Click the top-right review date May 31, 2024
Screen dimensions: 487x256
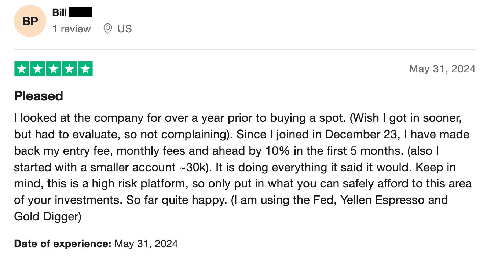442,69
